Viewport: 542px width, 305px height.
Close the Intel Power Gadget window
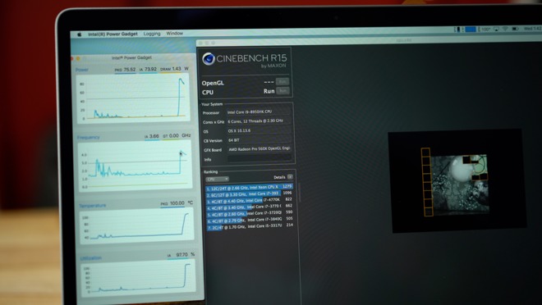pyautogui.click(x=72, y=59)
